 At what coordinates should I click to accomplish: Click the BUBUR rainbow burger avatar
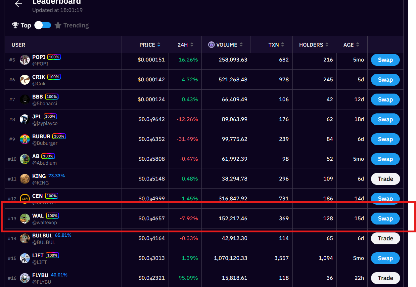coord(25,139)
